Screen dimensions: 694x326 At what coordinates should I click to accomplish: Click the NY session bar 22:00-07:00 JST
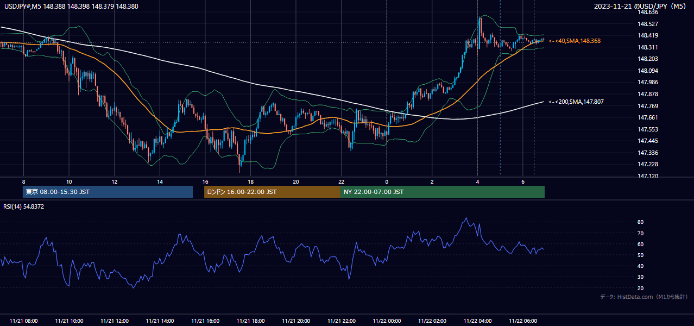coord(443,192)
